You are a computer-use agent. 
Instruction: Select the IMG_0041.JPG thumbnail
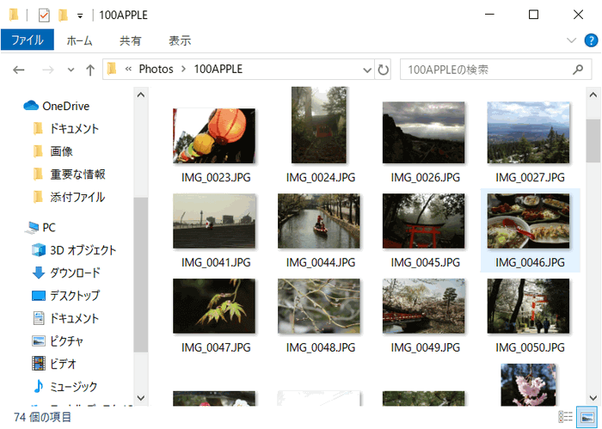[214, 221]
